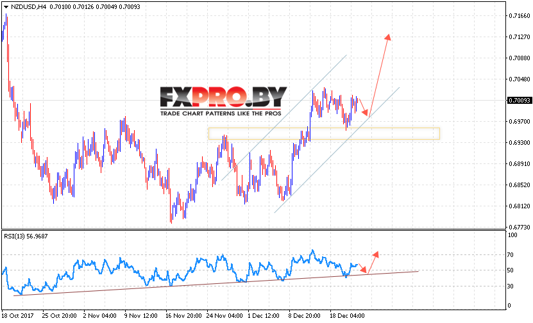Image resolution: width=533 pixels, height=323 pixels.
Task: Select the 0.70480 price scale value
Action: pos(520,79)
